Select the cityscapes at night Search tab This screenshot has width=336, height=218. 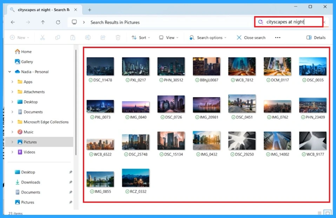(42, 9)
